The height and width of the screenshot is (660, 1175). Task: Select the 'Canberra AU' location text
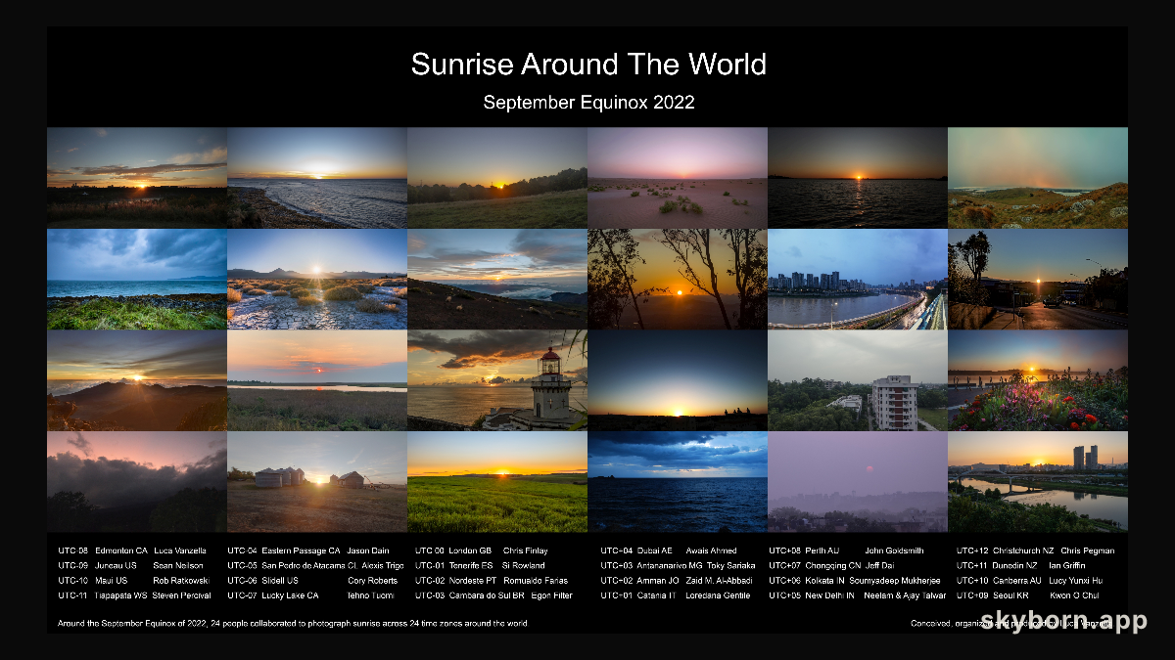pos(1016,580)
